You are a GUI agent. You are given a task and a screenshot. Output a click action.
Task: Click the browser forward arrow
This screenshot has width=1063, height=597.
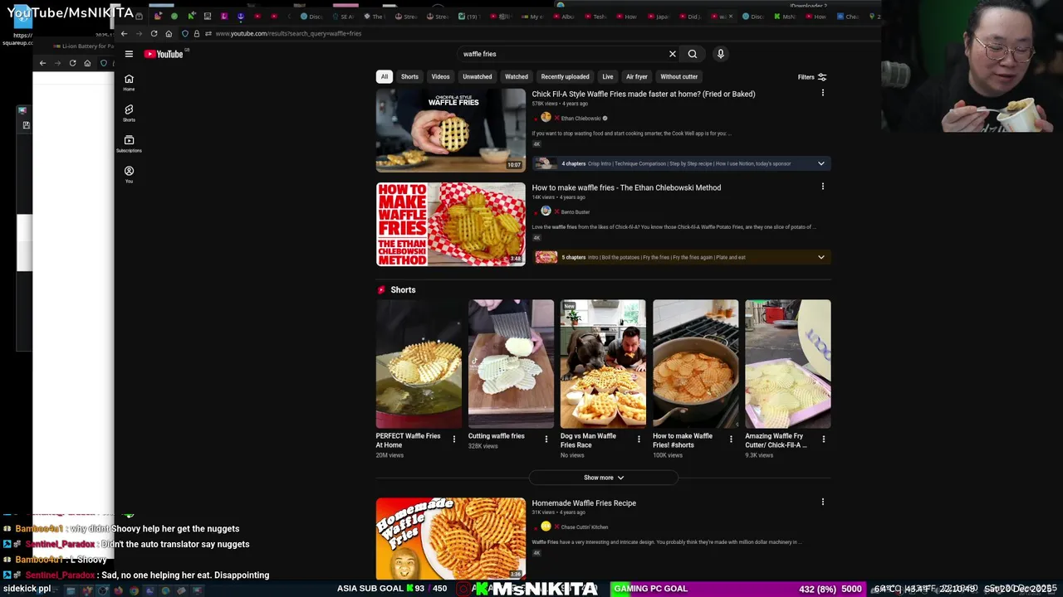coord(139,33)
